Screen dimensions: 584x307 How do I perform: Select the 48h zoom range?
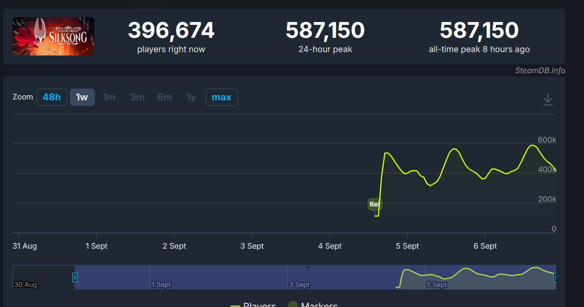pyautogui.click(x=52, y=97)
